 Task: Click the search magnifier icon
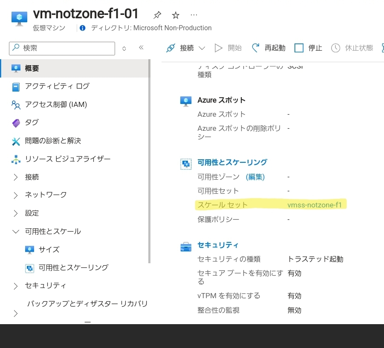click(16, 47)
